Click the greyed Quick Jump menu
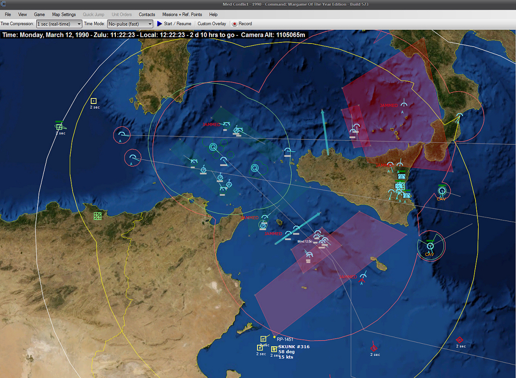The image size is (516, 378). coord(93,15)
